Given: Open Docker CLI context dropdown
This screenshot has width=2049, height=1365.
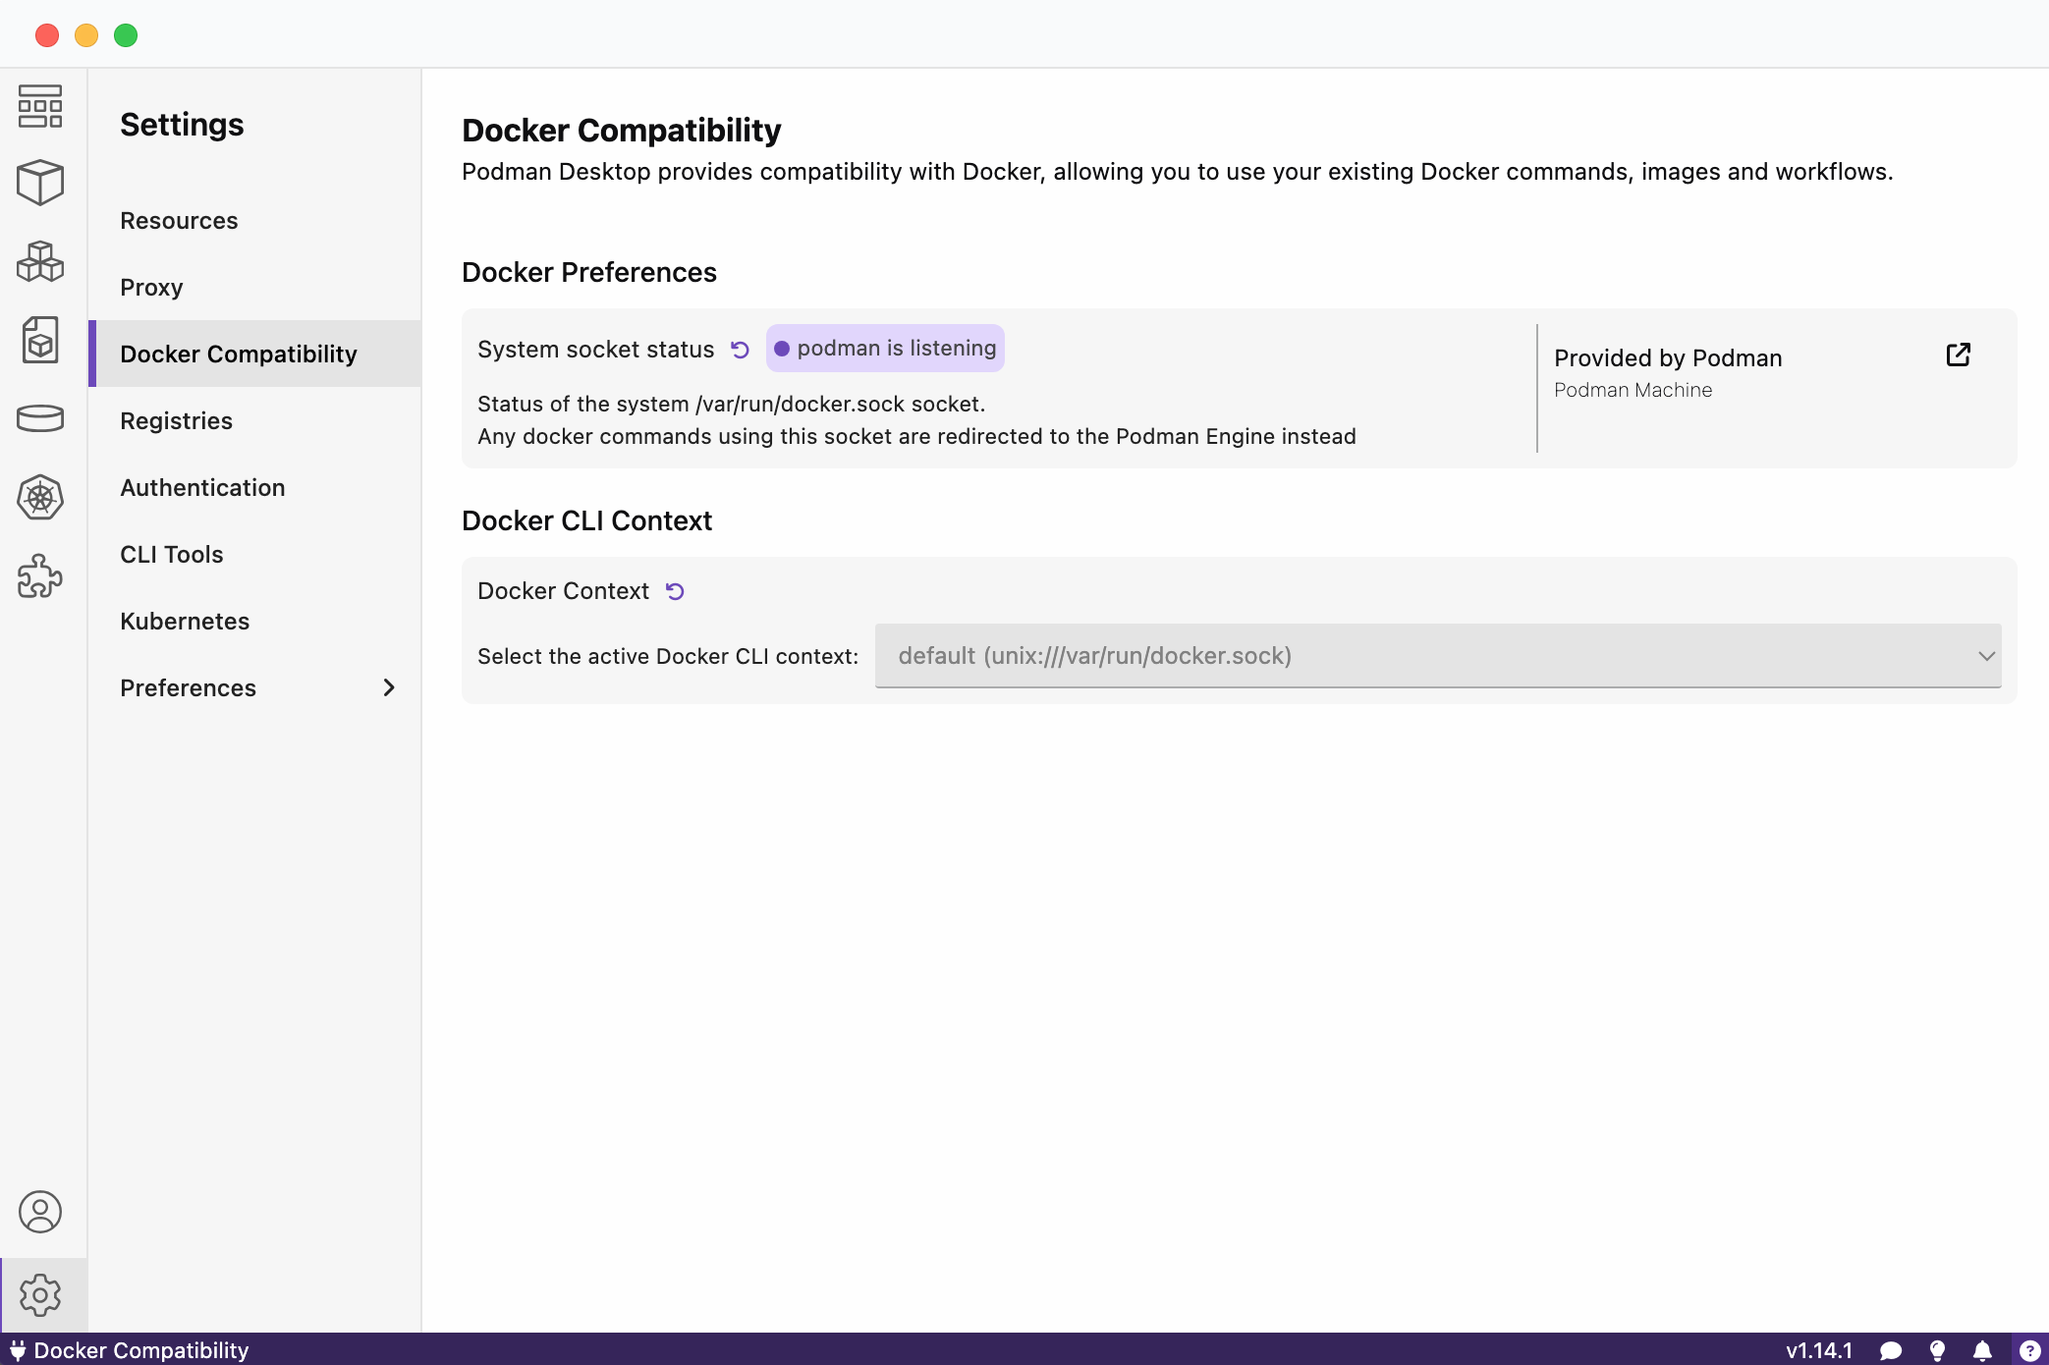Looking at the screenshot, I should click(x=1438, y=656).
